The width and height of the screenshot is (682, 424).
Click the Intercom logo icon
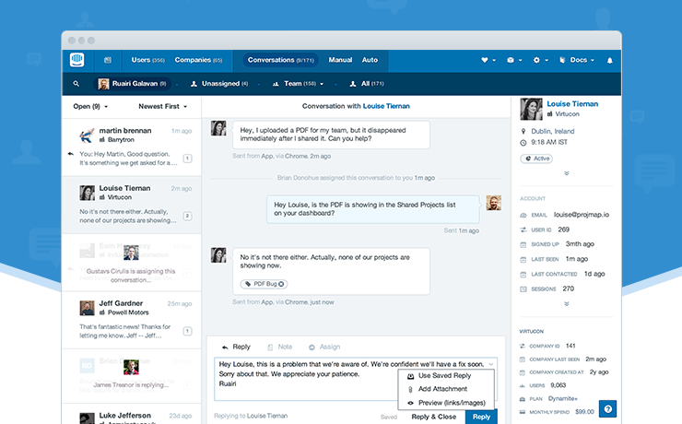[77, 60]
